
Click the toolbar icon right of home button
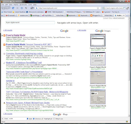click(x=26, y=8)
